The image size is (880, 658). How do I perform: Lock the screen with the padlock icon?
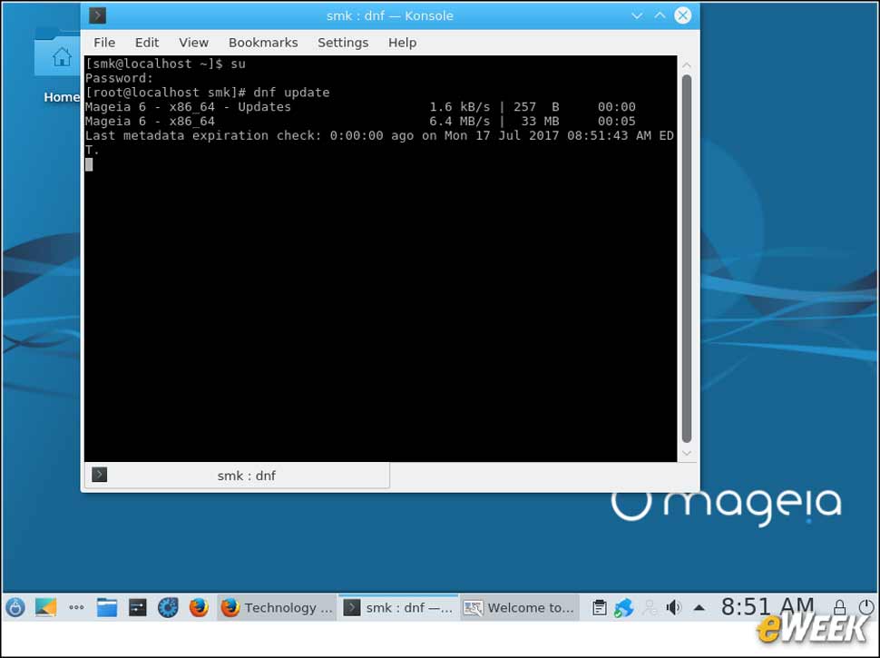point(839,607)
